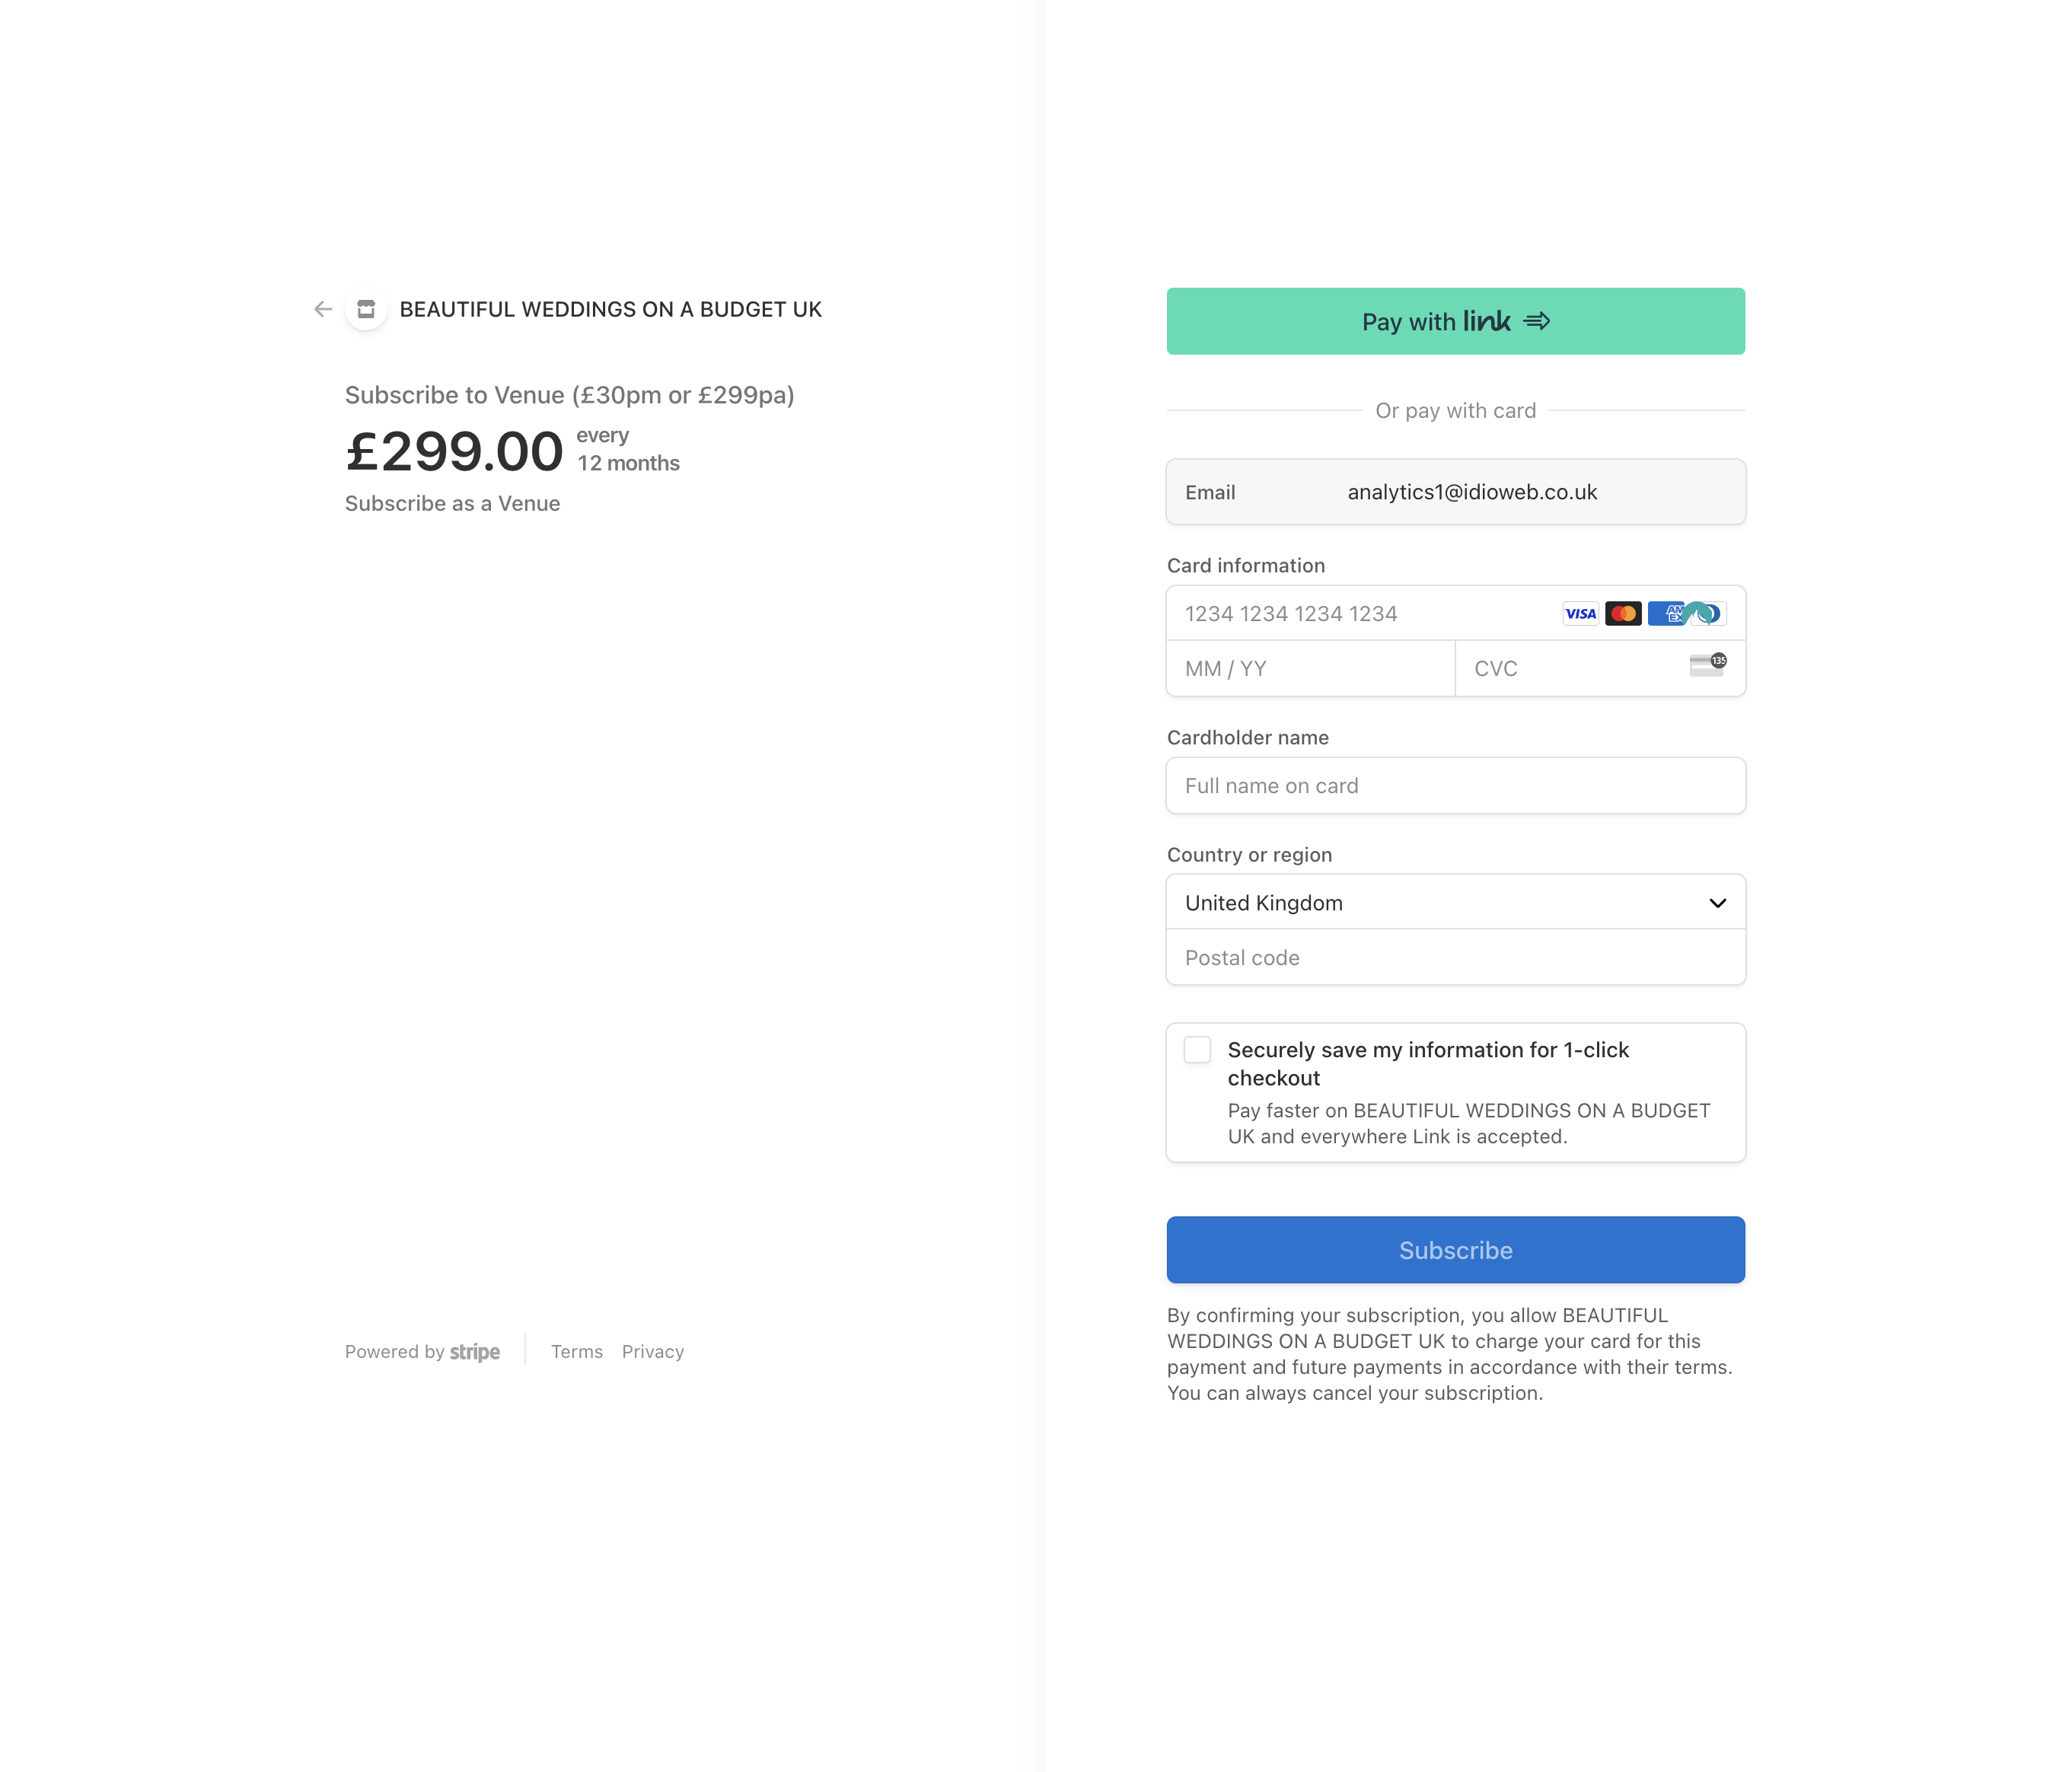Click the merchant storefront icon

(x=366, y=309)
